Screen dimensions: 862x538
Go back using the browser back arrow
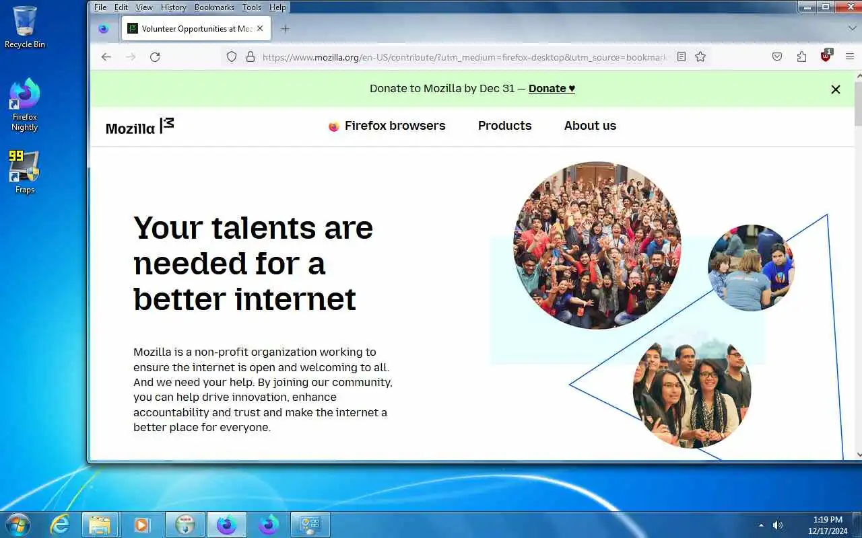coord(106,57)
